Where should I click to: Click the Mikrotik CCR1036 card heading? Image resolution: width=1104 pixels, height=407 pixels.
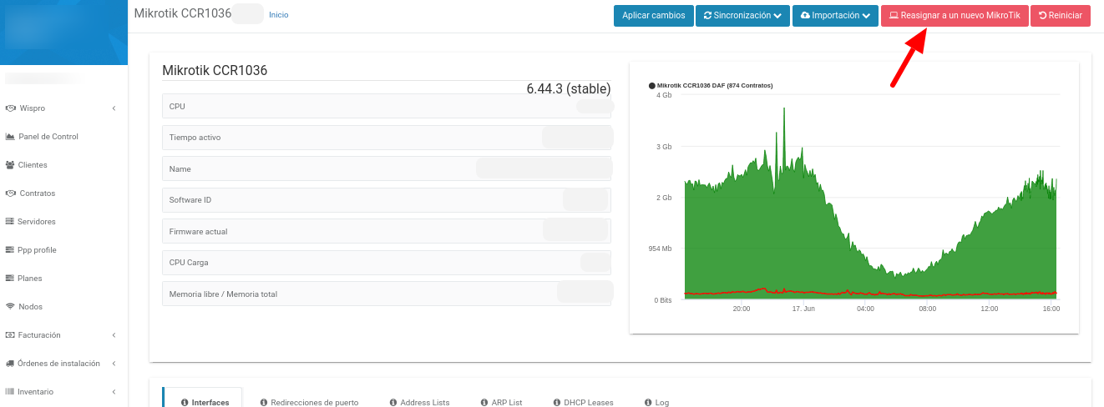click(215, 71)
